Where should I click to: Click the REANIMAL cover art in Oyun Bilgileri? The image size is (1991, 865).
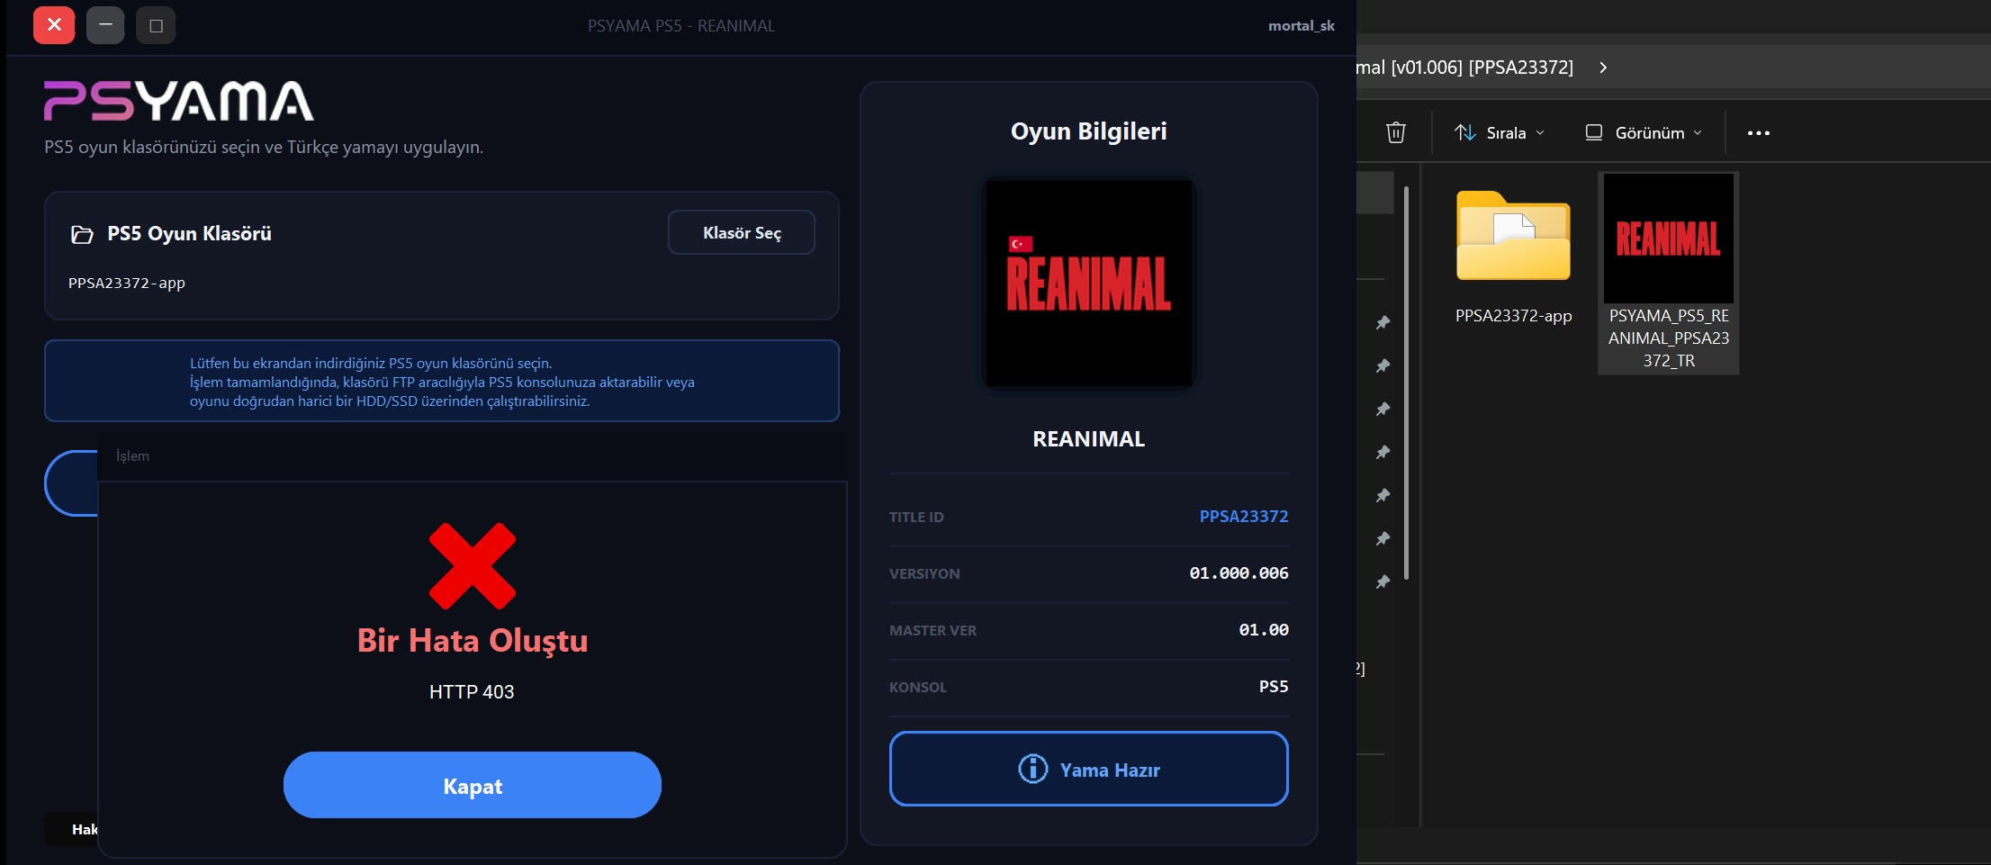point(1089,284)
